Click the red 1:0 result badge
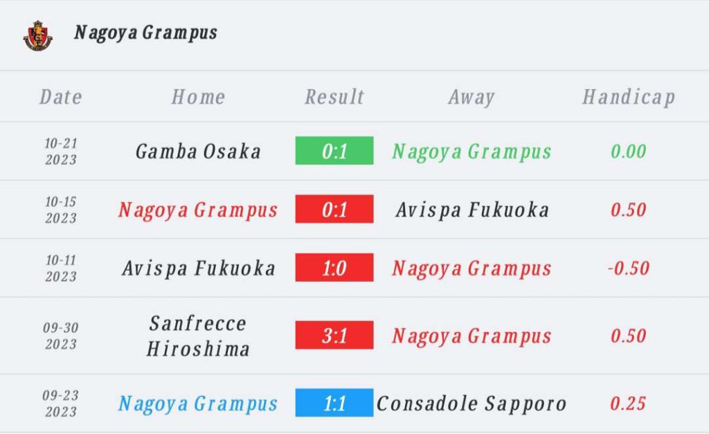Viewport: 709px width, 434px height. 334,267
